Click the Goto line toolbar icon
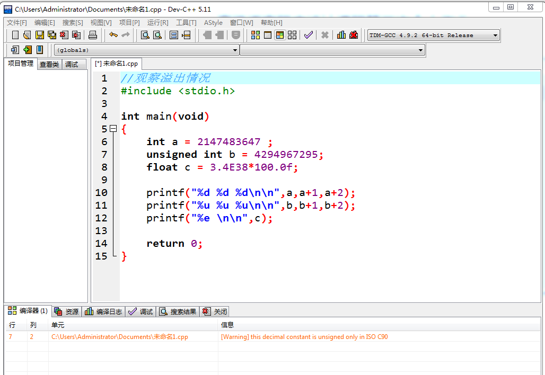This screenshot has width=545, height=375. pyautogui.click(x=186, y=35)
